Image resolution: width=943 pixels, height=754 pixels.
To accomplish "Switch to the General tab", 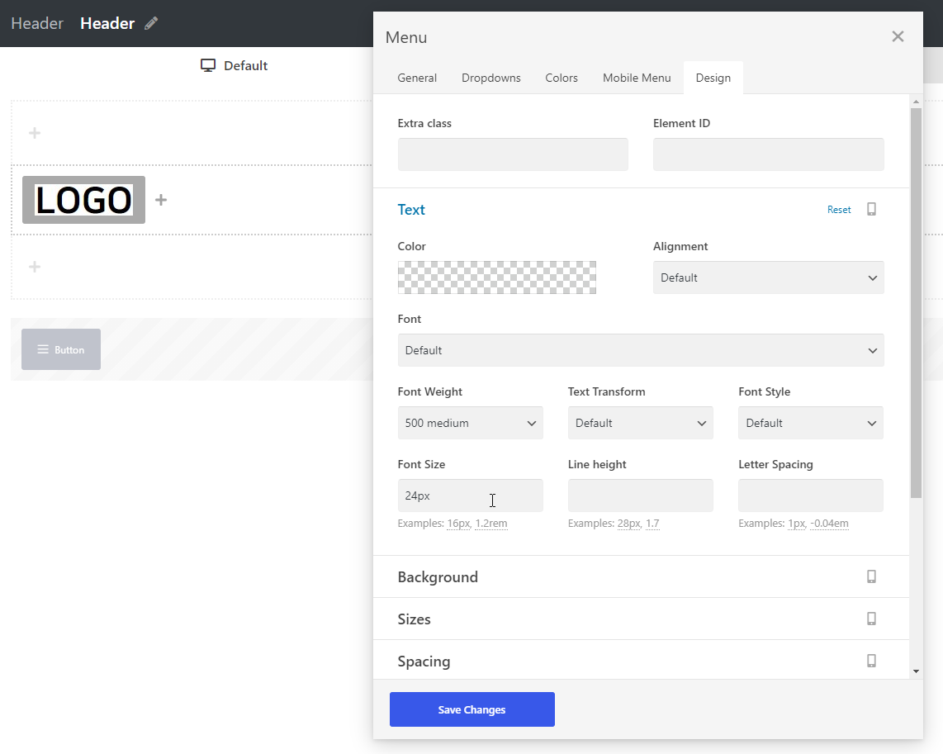I will 417,78.
